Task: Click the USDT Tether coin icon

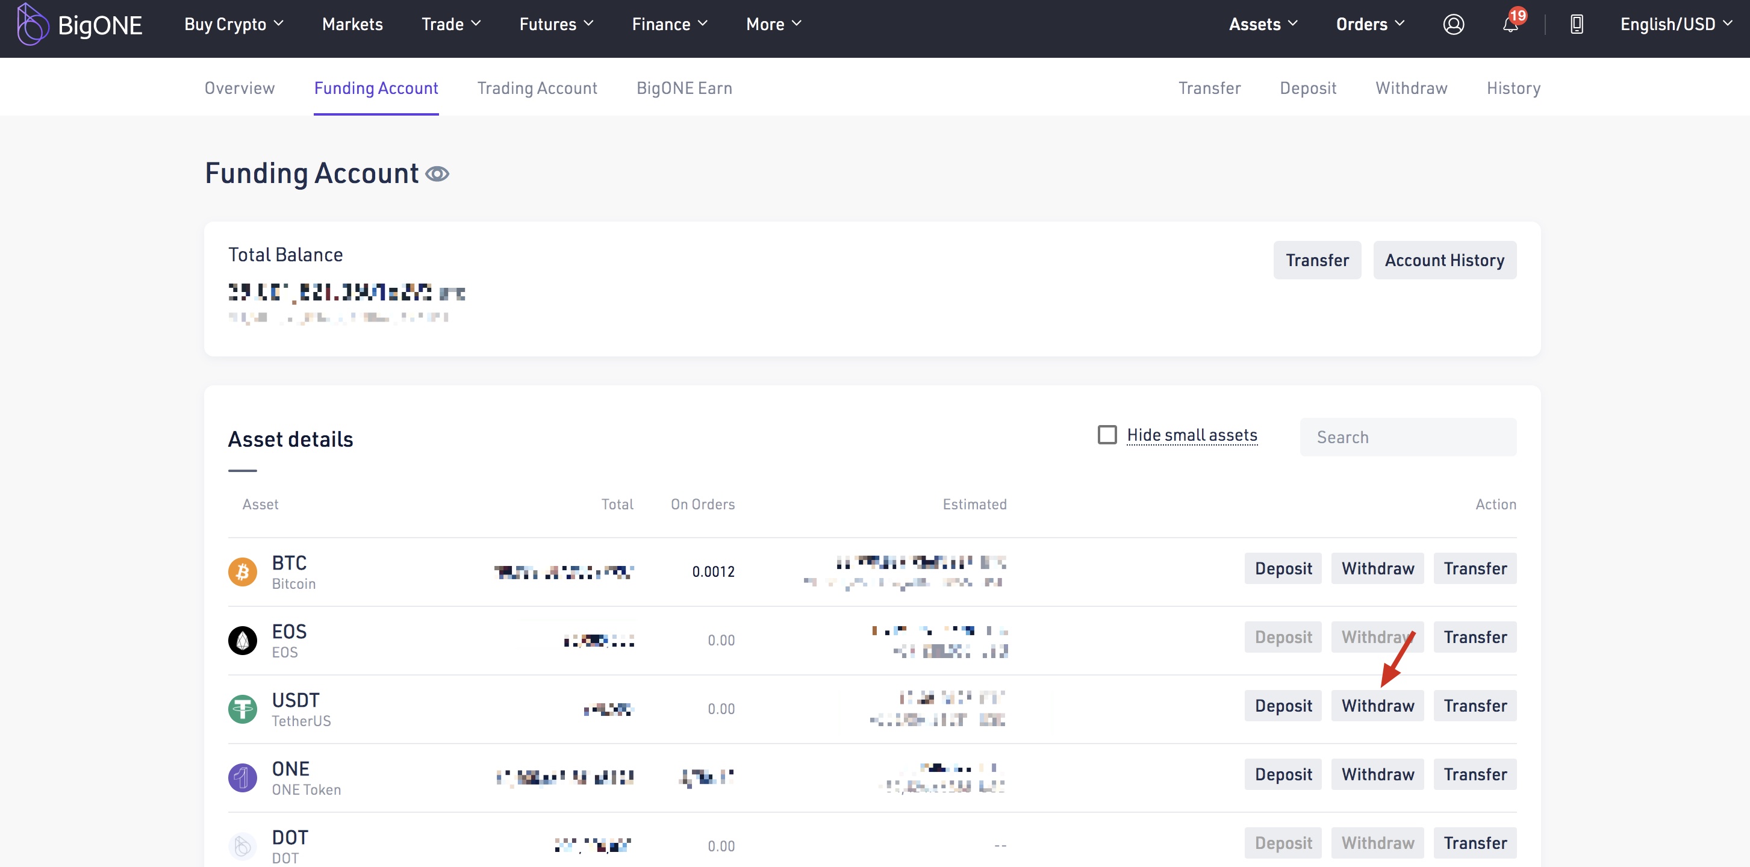Action: (243, 709)
